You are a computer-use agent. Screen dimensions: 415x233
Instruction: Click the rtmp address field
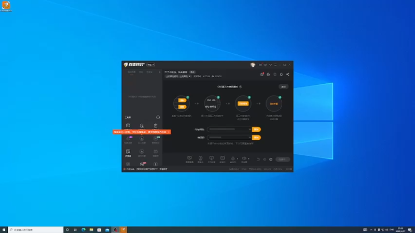click(x=229, y=129)
